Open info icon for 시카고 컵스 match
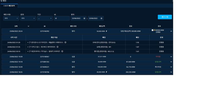 tap(57, 47)
